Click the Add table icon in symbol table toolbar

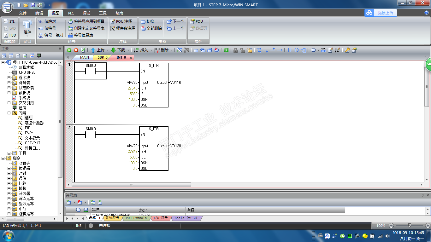pos(68,202)
